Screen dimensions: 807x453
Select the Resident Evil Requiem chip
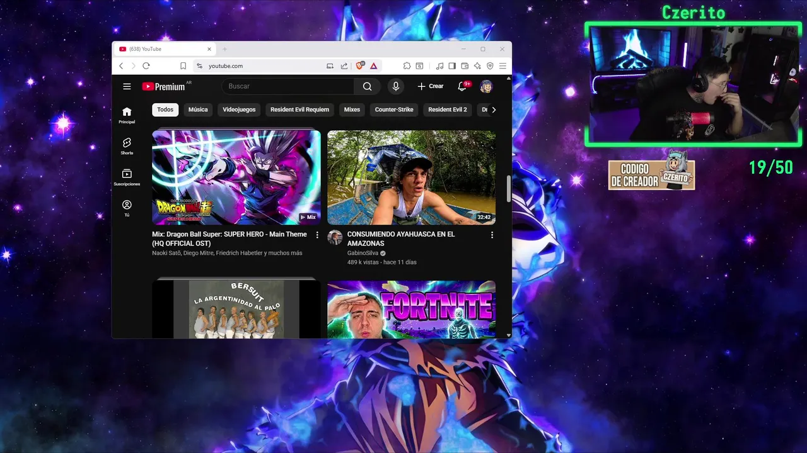[x=299, y=109]
